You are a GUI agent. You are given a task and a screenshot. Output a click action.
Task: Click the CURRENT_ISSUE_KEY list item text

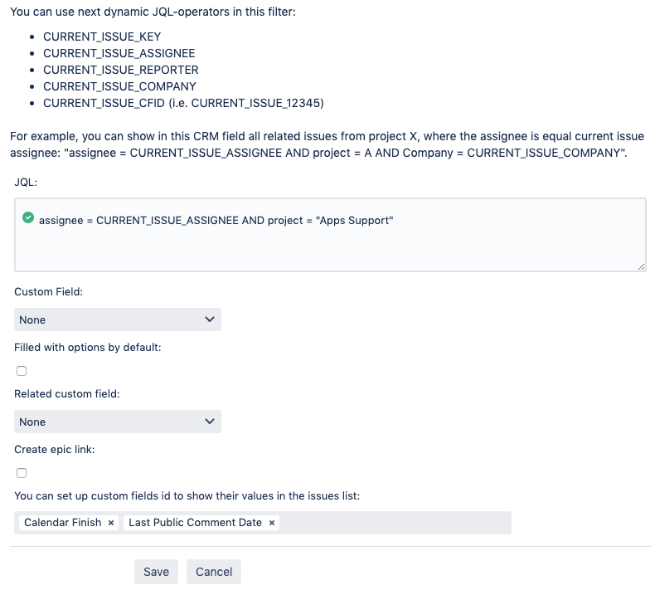point(102,37)
